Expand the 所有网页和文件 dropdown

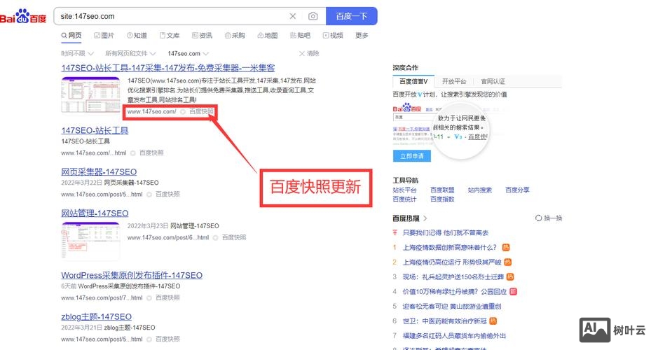(x=130, y=53)
